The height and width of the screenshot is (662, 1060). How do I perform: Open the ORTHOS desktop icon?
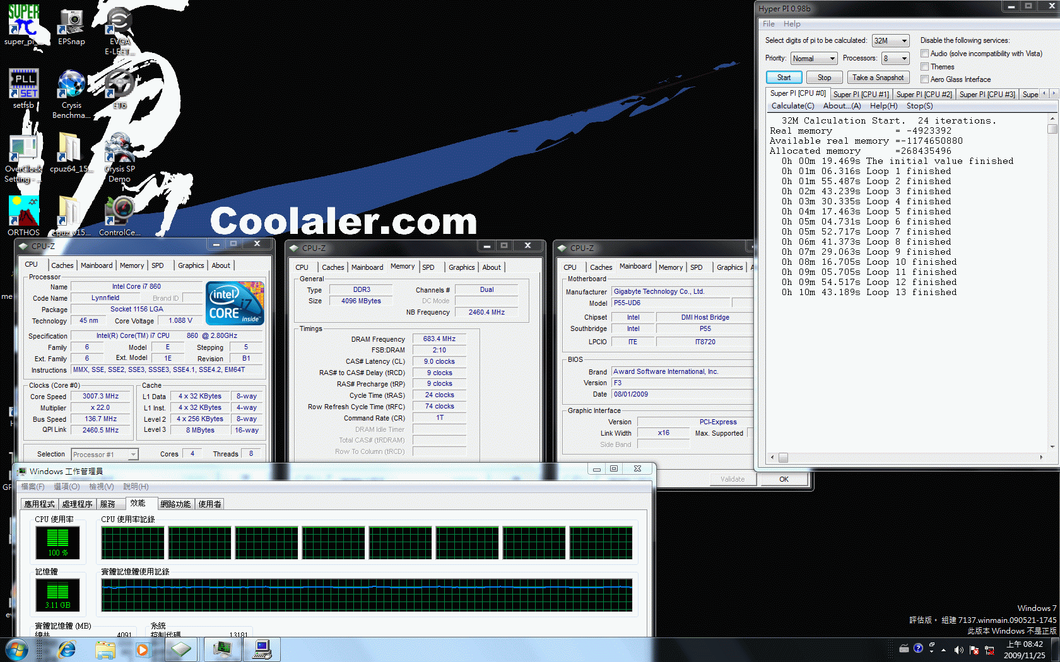23,216
